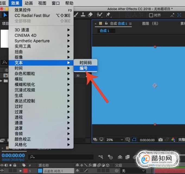Image resolution: width=185 pixels, height=174 pixels.
Task: Click the snapping options bounding-box icon
Action: (x=179, y=15)
